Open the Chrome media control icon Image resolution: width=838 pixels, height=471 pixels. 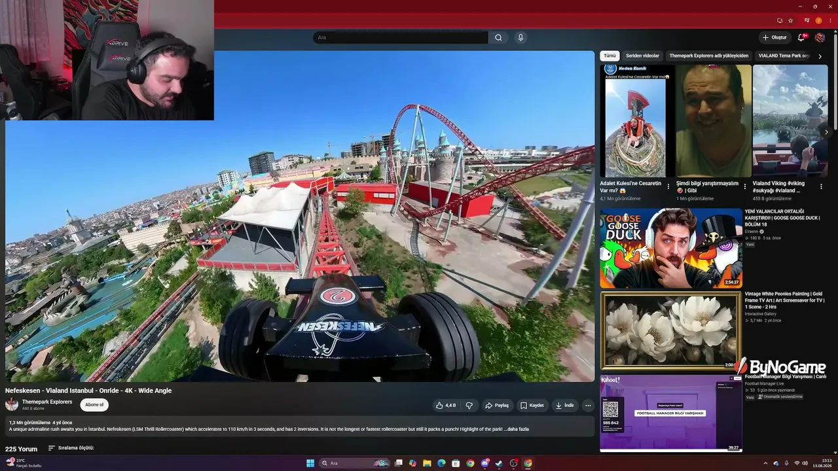click(807, 20)
